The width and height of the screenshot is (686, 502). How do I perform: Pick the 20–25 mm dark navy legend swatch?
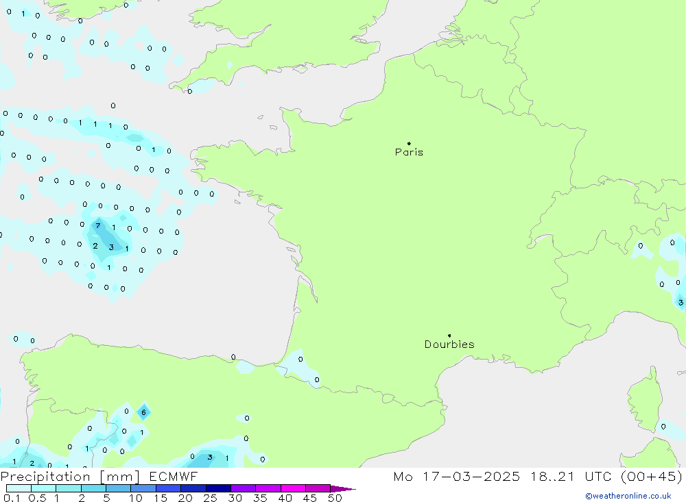(x=193, y=488)
